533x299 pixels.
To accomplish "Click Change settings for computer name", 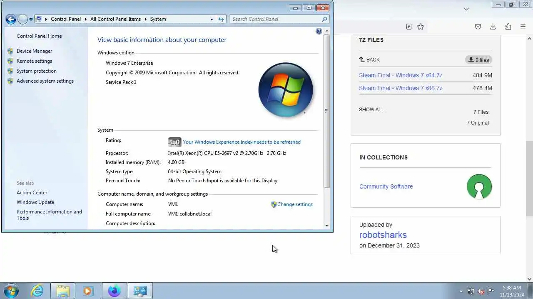I will (x=295, y=204).
